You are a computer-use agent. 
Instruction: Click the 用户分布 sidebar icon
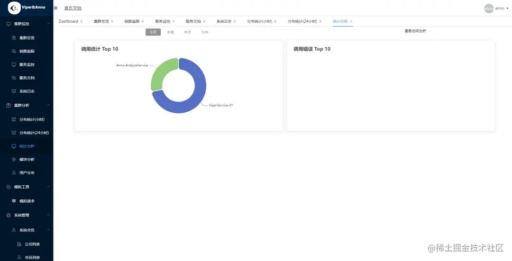point(14,172)
